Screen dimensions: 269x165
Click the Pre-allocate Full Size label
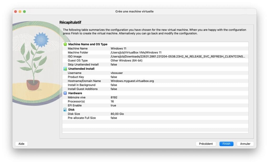point(82,118)
